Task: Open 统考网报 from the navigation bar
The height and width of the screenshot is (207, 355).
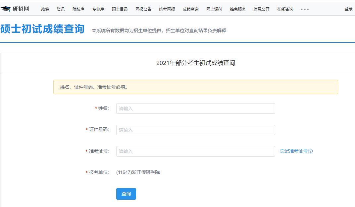Action: click(x=167, y=9)
